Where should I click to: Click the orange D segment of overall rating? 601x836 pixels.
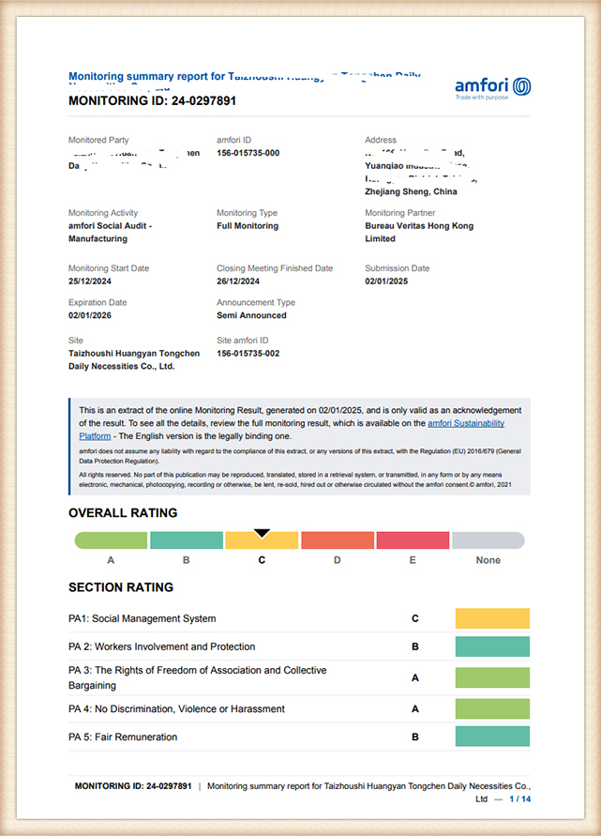(x=337, y=540)
